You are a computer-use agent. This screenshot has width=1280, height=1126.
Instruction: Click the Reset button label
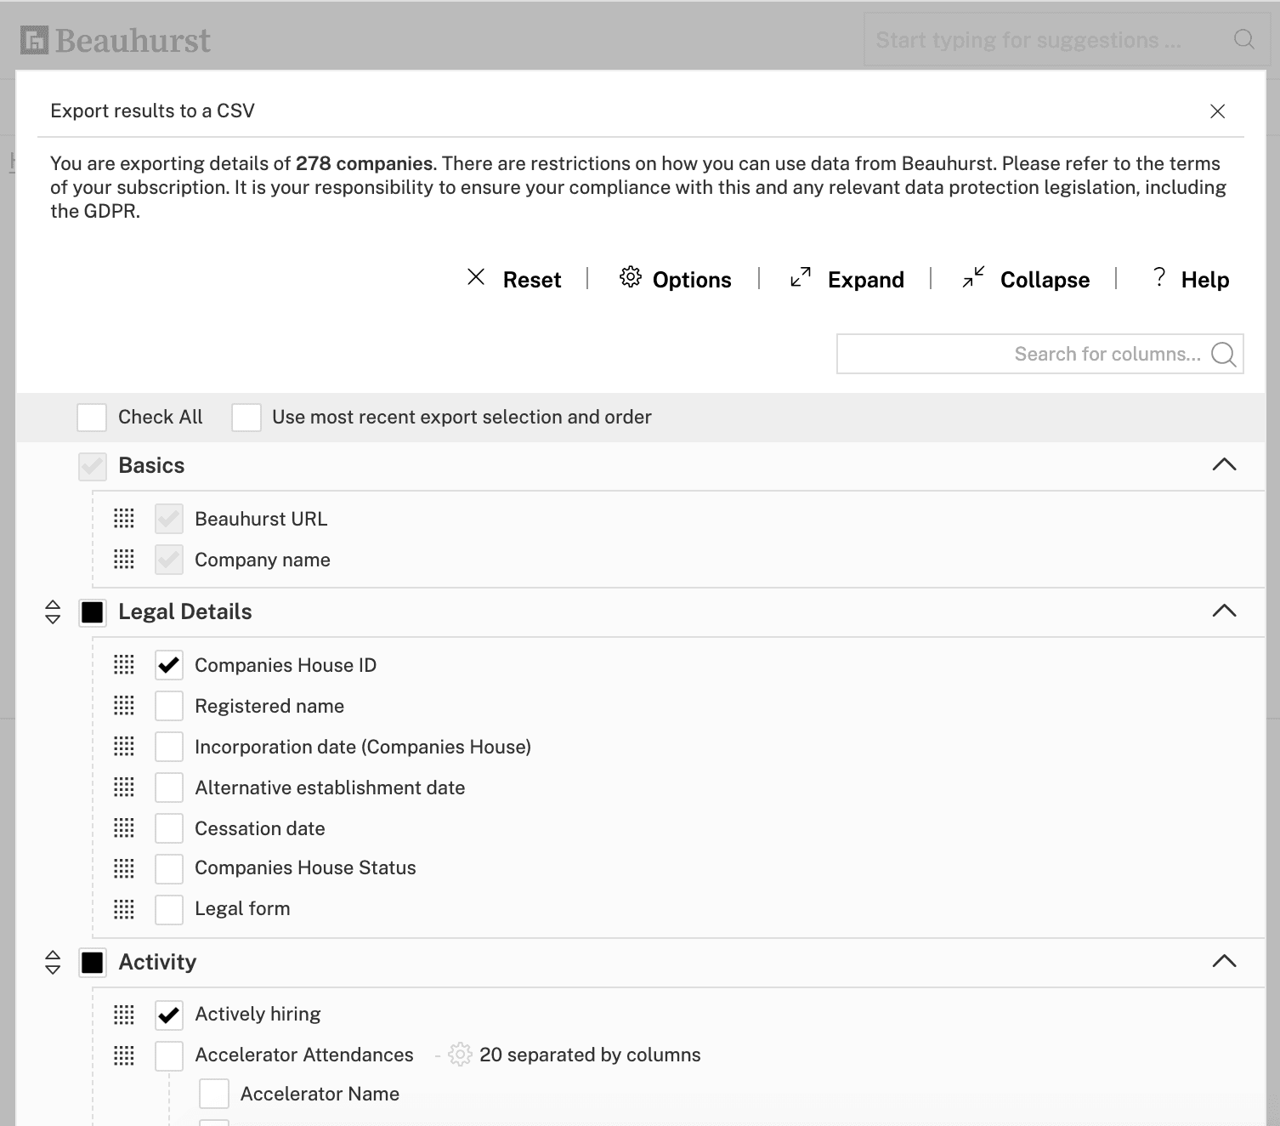click(x=532, y=280)
